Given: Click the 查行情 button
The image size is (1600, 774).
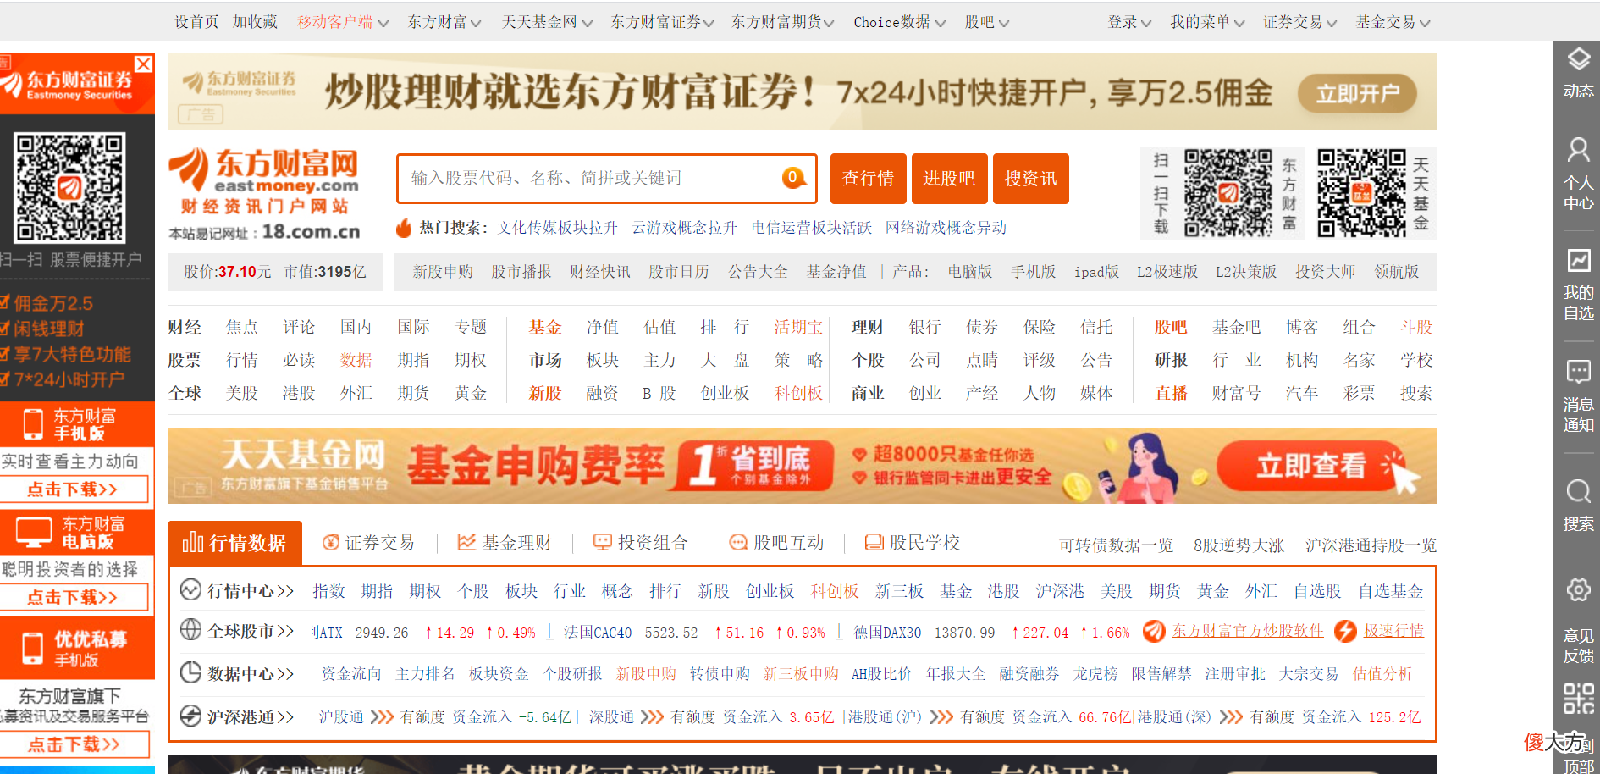Looking at the screenshot, I should click(x=868, y=179).
